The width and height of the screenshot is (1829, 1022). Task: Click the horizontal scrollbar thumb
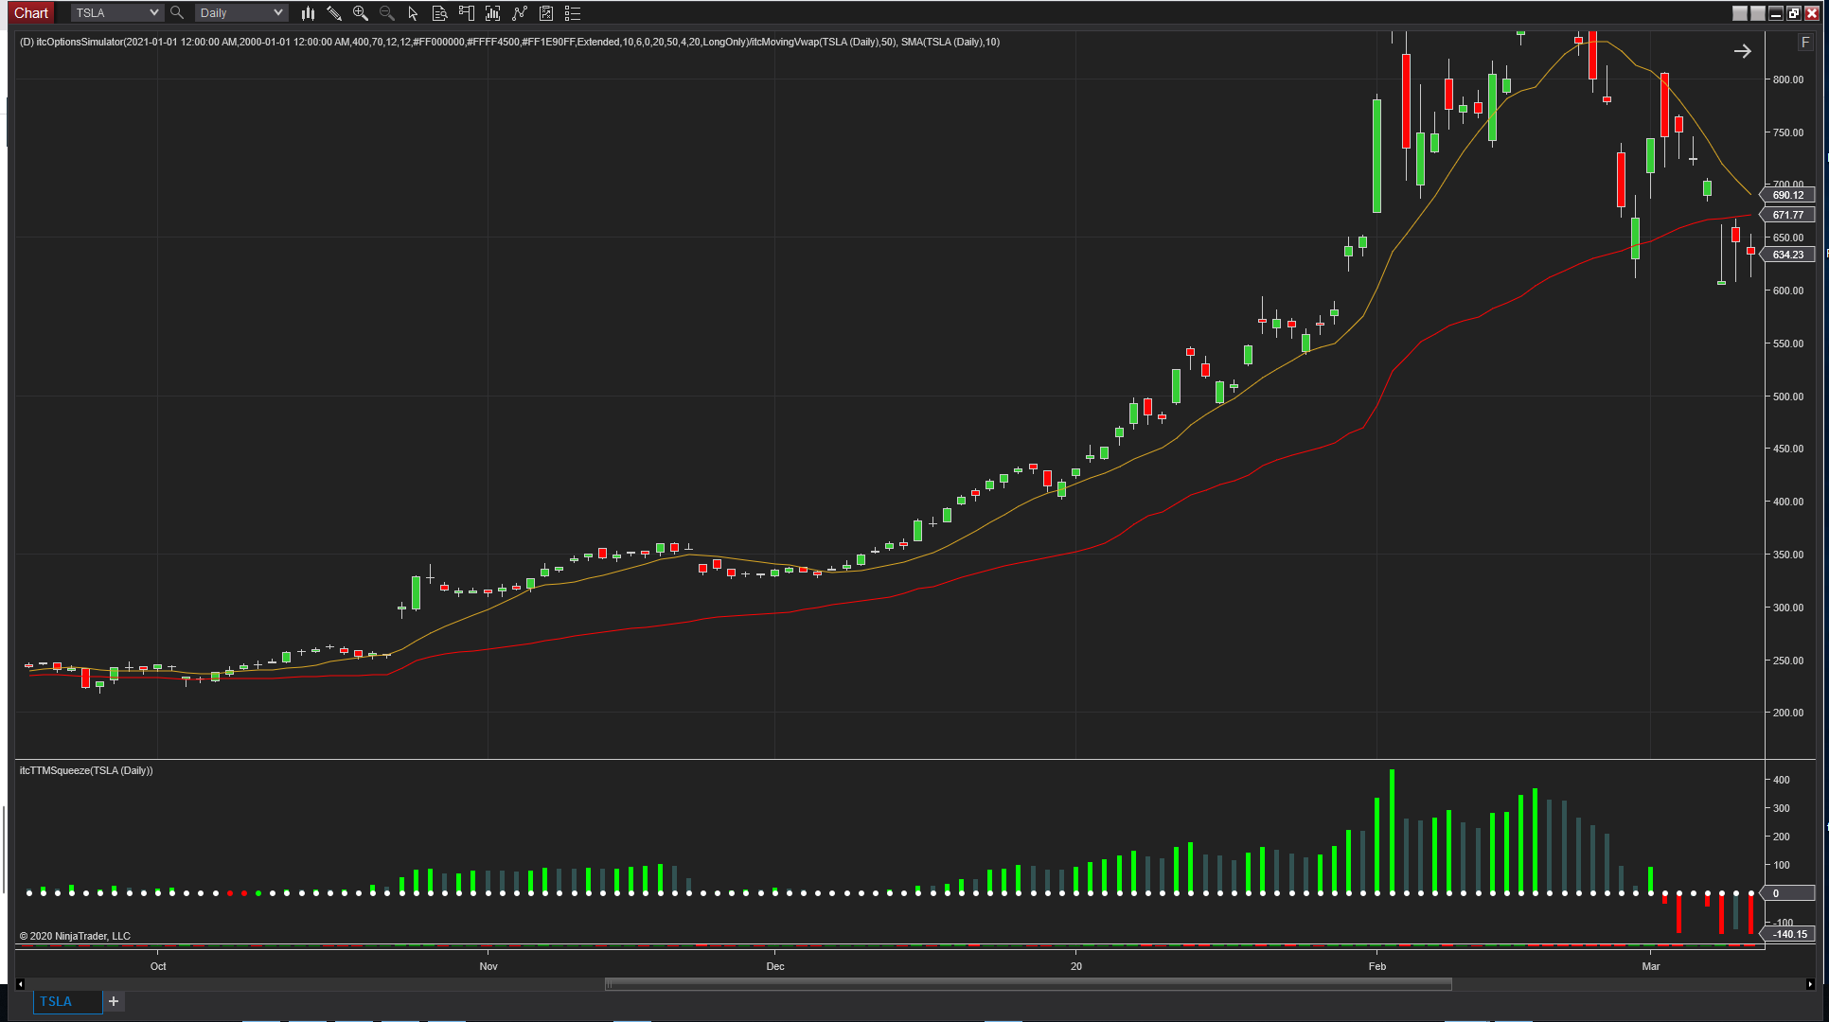click(x=1028, y=984)
